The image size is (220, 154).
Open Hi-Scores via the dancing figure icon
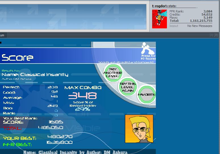147,48
